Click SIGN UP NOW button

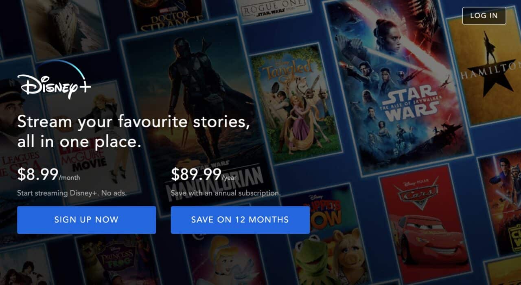(x=86, y=220)
